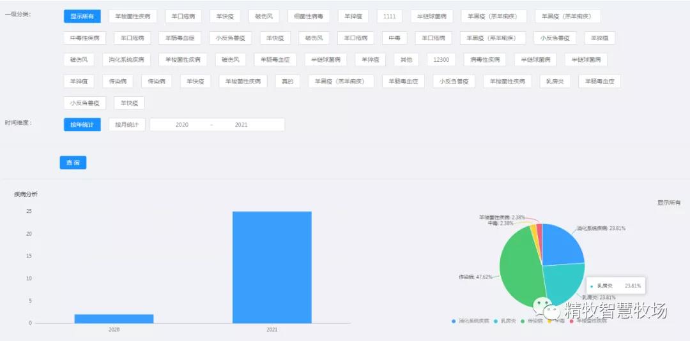Select the 其他 category tag
The width and height of the screenshot is (690, 341).
point(406,60)
